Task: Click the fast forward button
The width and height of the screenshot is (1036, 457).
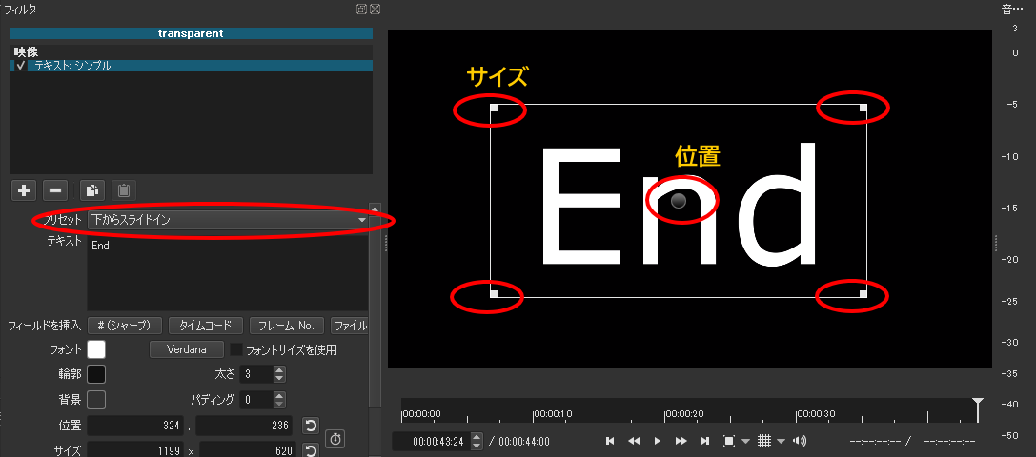Action: coord(681,441)
